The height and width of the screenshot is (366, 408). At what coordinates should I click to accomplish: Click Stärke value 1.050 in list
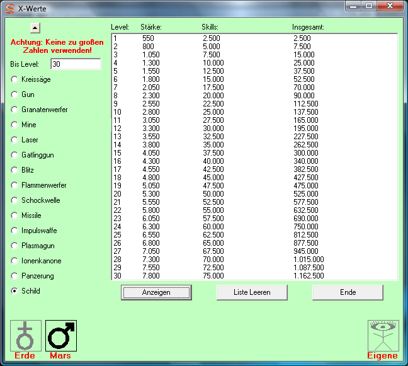pos(151,55)
